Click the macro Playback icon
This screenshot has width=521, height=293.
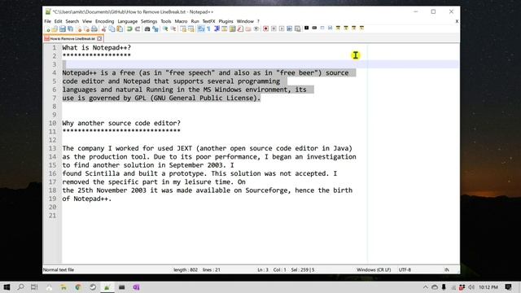click(x=282, y=29)
